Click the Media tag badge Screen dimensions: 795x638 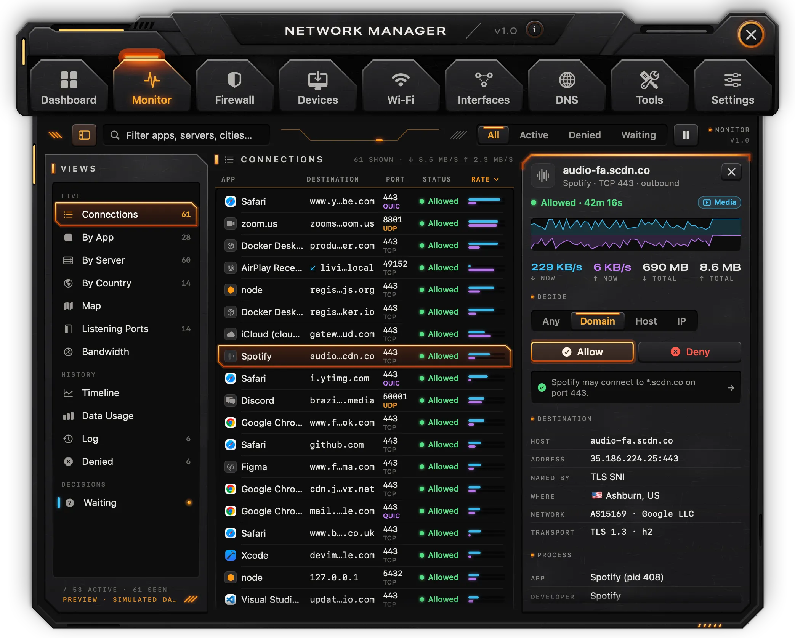coord(719,202)
